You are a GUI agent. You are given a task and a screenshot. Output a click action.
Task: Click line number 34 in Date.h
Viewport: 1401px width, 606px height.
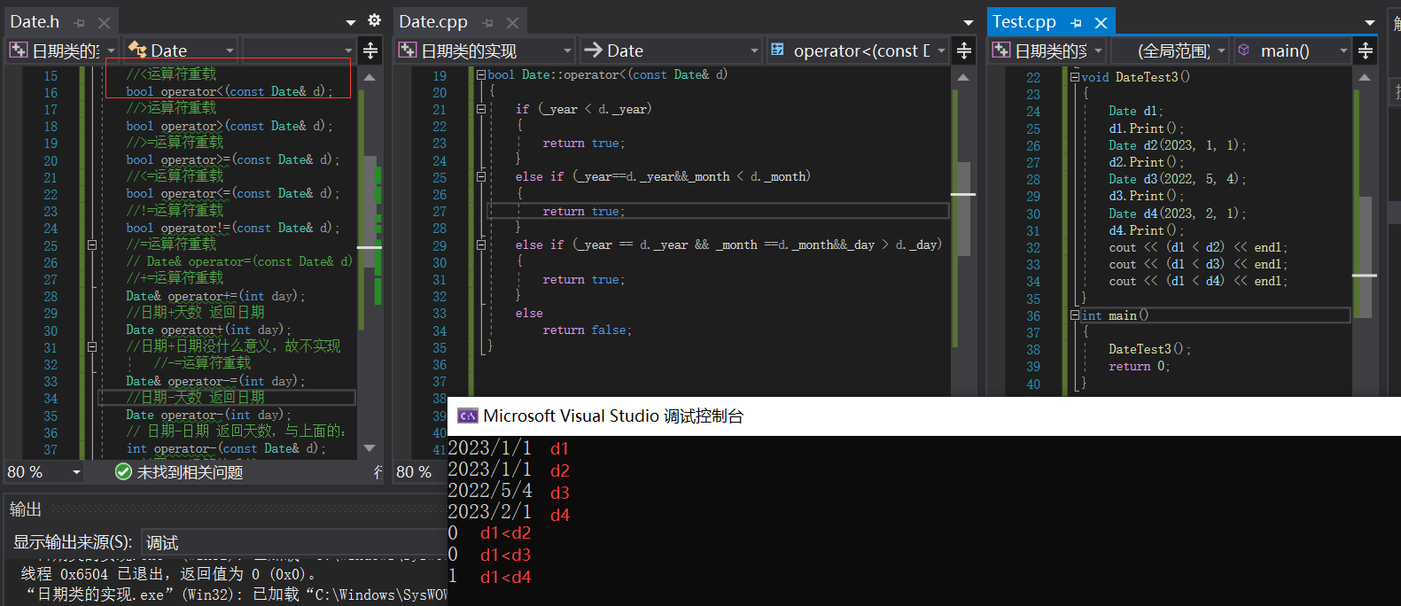click(x=51, y=398)
